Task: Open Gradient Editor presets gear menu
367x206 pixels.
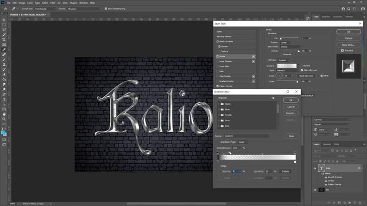Action: pyautogui.click(x=273, y=98)
